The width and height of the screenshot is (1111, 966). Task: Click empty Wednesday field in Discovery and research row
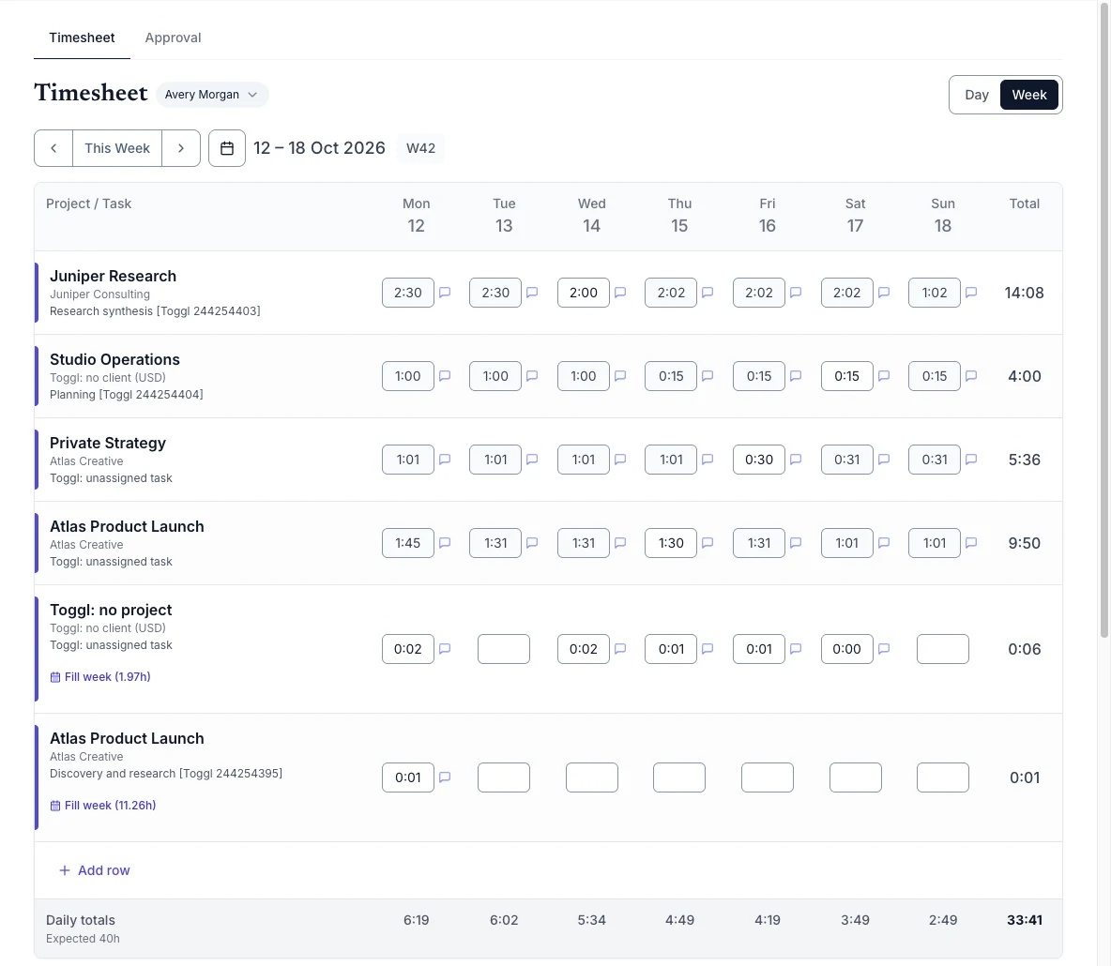[592, 777]
